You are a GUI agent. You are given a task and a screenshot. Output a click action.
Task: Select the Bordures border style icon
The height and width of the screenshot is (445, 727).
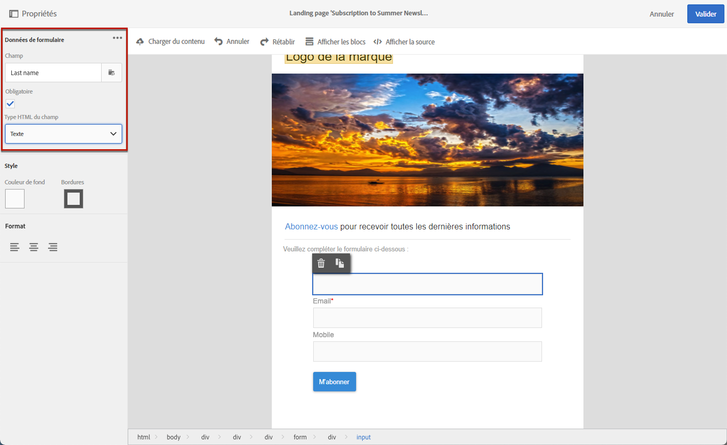[74, 199]
